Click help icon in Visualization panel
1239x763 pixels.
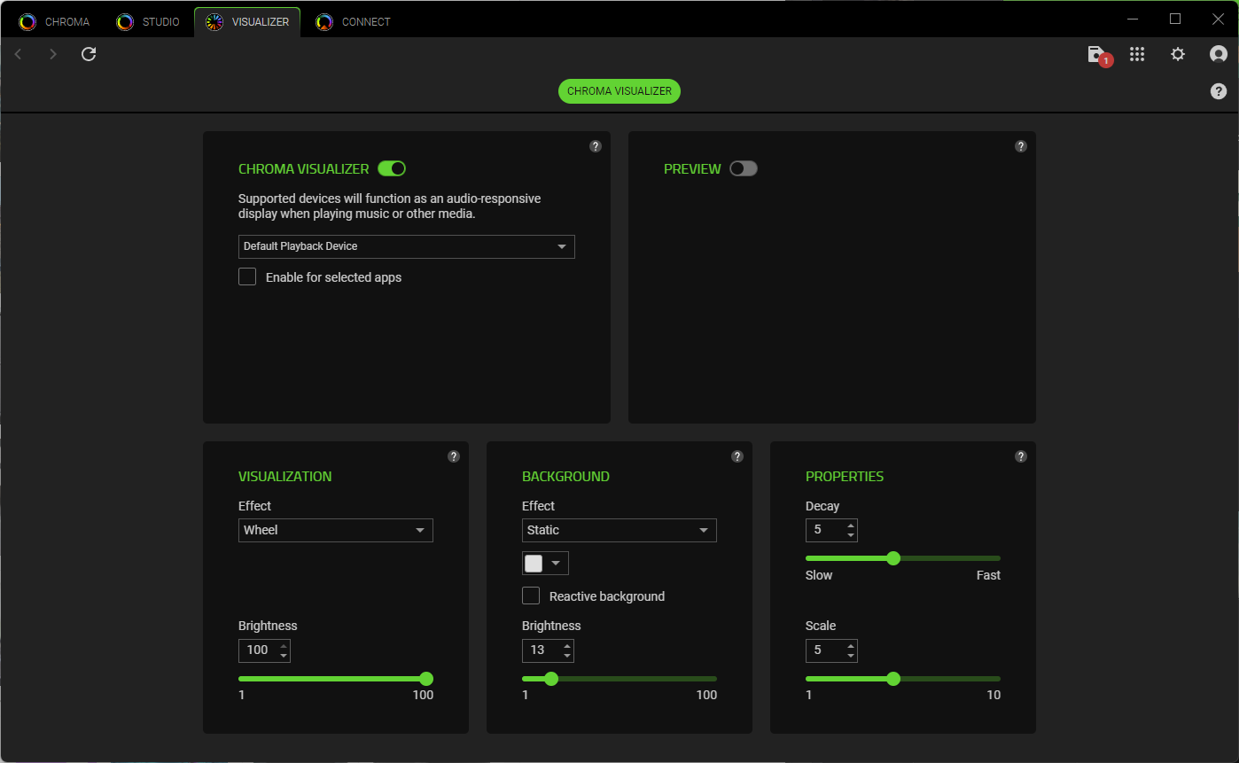[454, 456]
